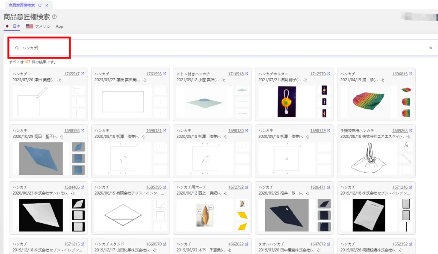Open external link icon for 1718518
Screen dimensions: 438x254
pos(246,74)
